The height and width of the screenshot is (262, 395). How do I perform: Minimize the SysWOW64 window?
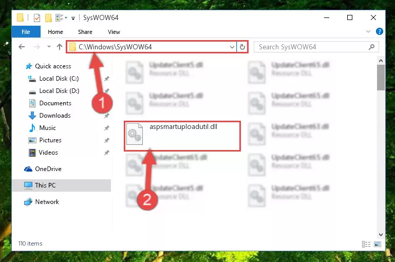(x=327, y=17)
